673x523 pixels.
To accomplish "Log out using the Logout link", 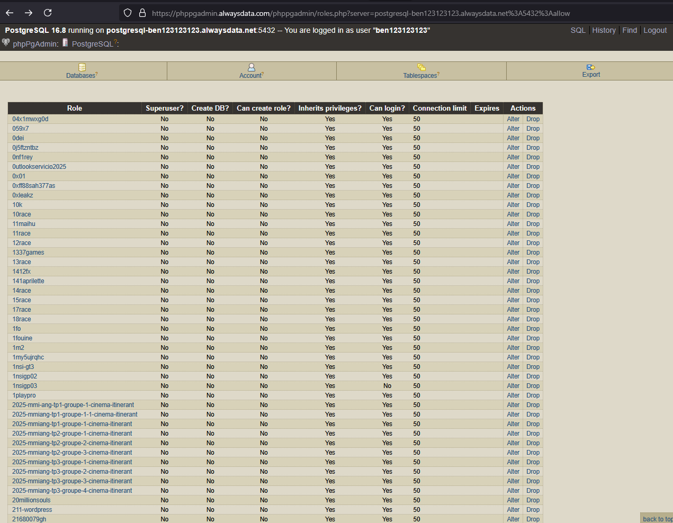I will [655, 30].
